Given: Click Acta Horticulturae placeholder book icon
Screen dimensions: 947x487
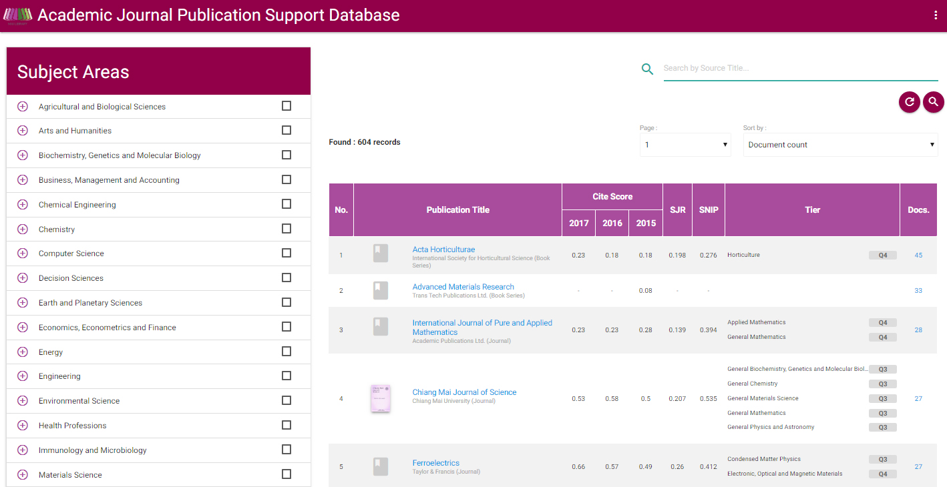Looking at the screenshot, I should [380, 254].
